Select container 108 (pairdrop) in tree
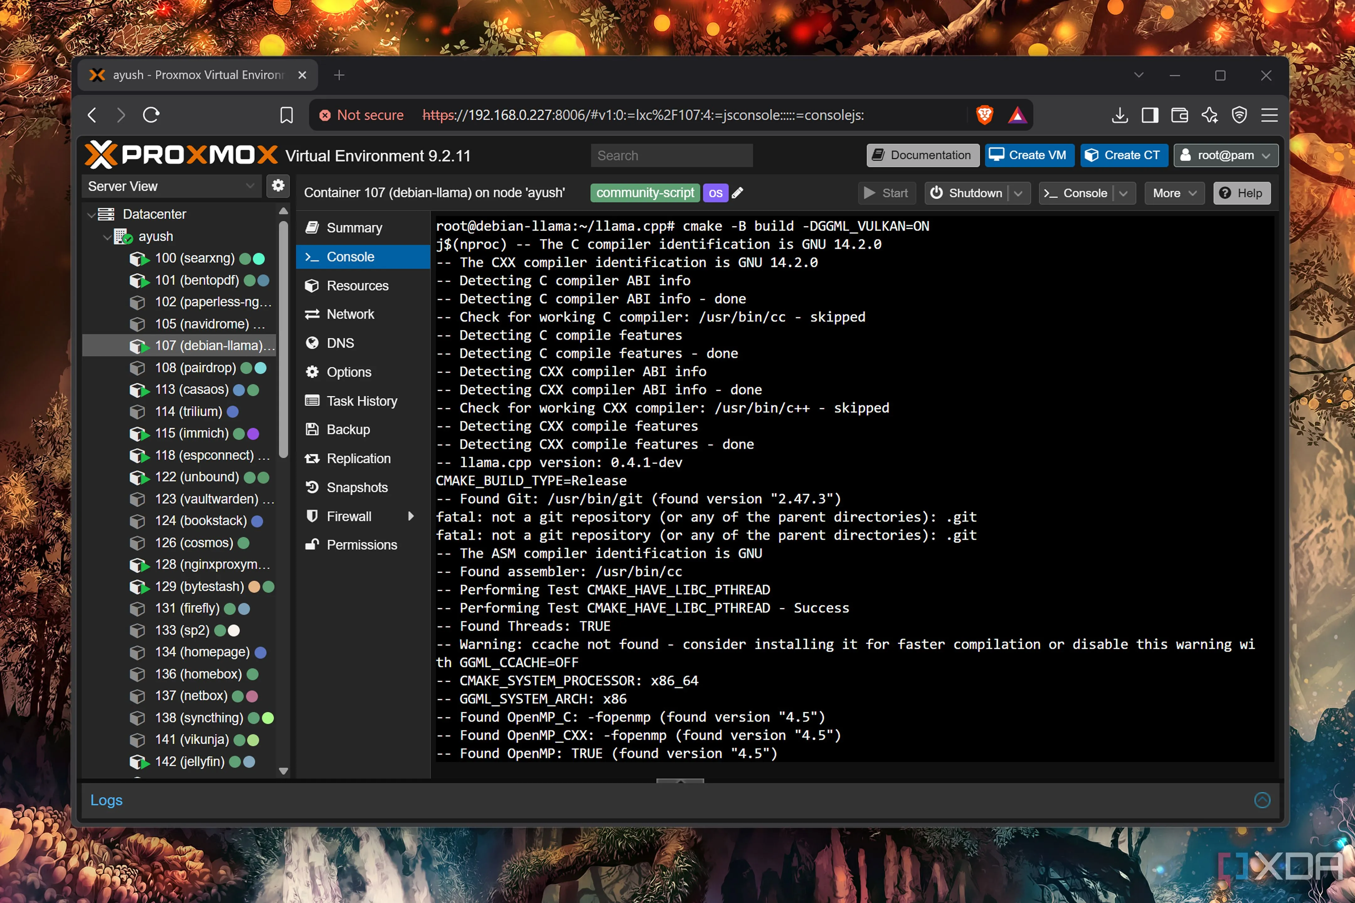This screenshot has width=1355, height=903. 180,368
